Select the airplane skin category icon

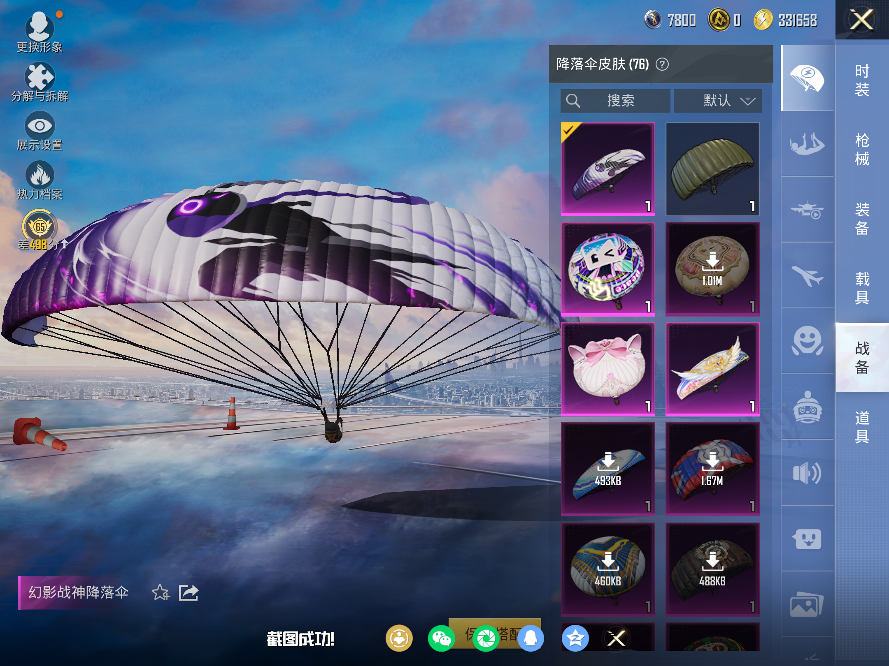coord(807,275)
